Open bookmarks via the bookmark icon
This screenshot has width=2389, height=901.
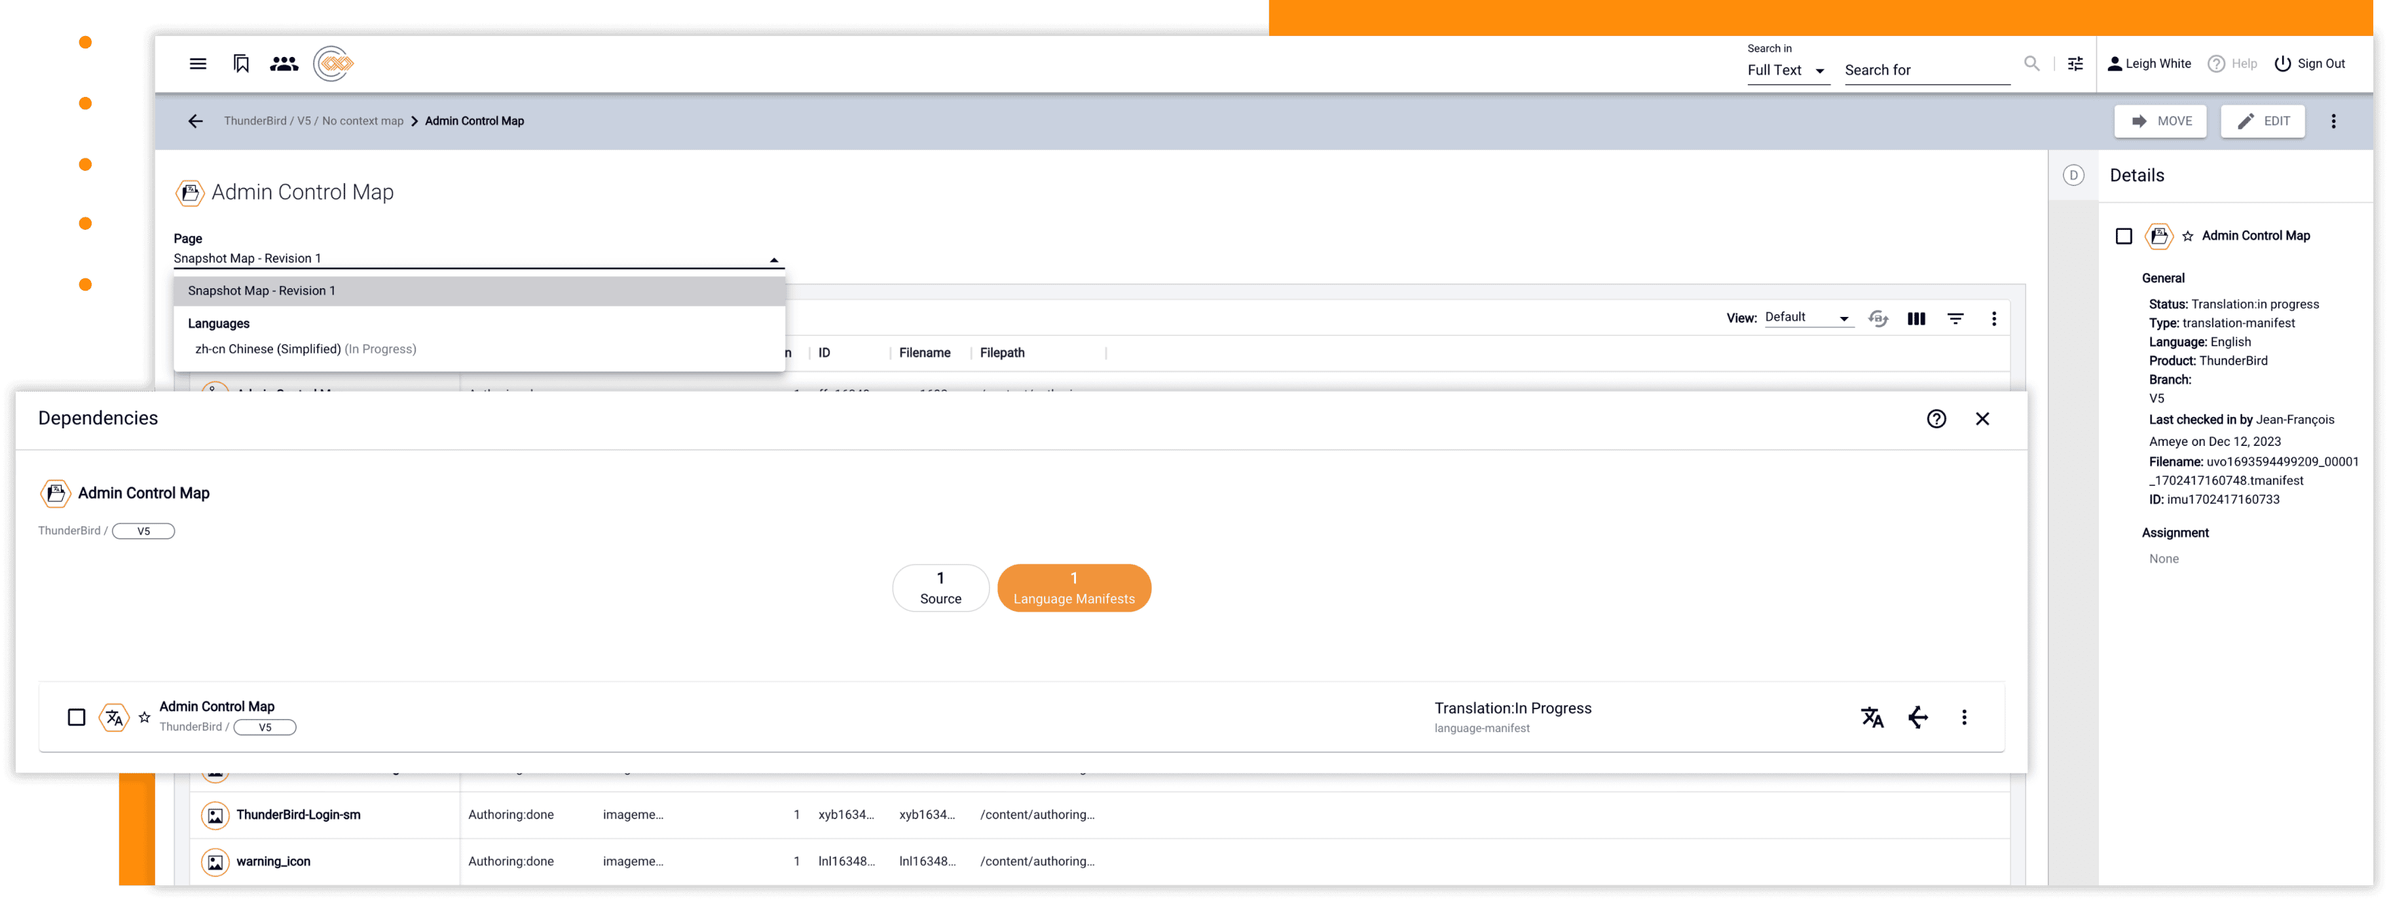(x=240, y=63)
